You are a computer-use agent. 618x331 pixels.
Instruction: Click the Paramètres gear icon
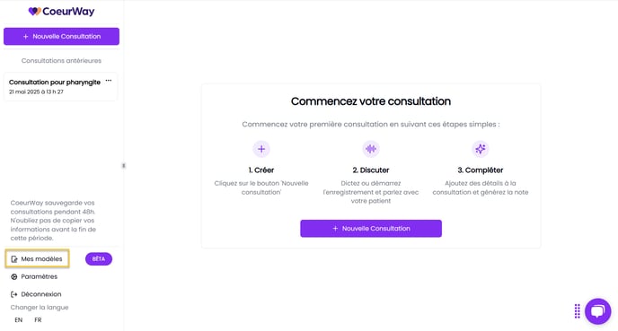[x=14, y=276]
